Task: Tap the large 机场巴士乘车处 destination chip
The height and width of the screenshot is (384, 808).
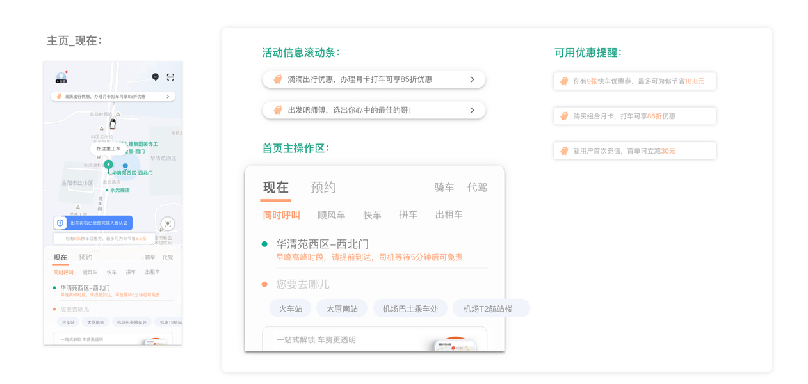Action: [410, 308]
